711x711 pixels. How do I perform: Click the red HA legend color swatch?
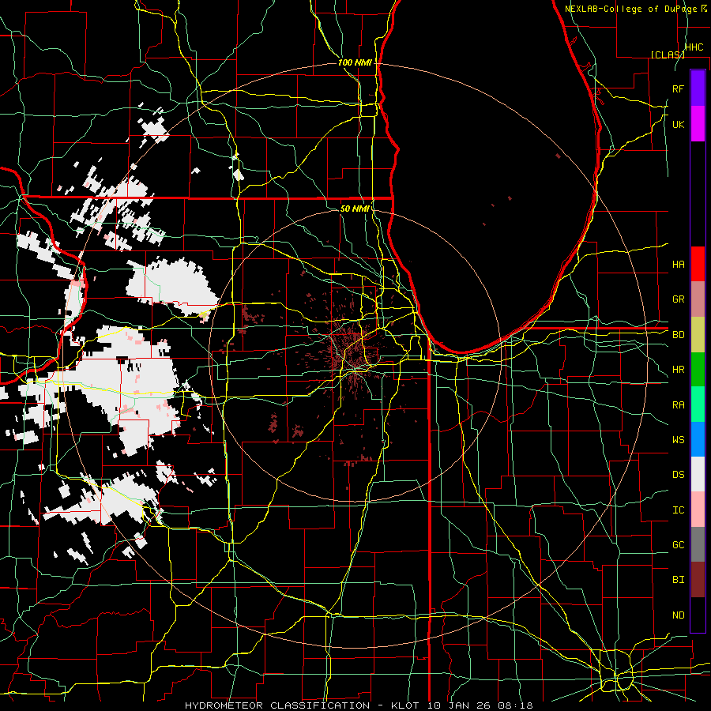coord(698,264)
